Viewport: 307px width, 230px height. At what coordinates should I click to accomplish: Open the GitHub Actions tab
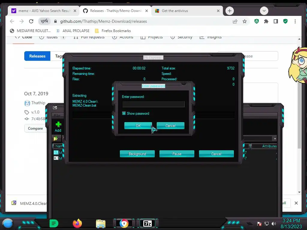click(x=123, y=37)
